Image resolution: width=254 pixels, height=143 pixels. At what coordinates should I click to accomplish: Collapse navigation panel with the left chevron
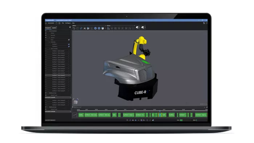pyautogui.click(x=70, y=27)
